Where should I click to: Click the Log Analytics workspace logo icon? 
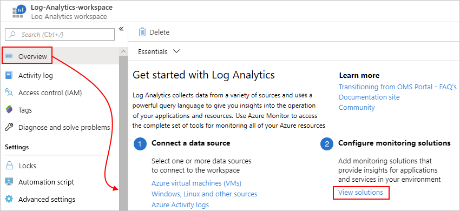tap(19, 11)
